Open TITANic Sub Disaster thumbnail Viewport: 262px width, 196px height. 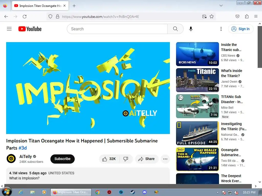point(198,106)
